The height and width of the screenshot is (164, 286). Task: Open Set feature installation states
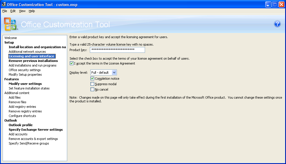[x=29, y=88]
